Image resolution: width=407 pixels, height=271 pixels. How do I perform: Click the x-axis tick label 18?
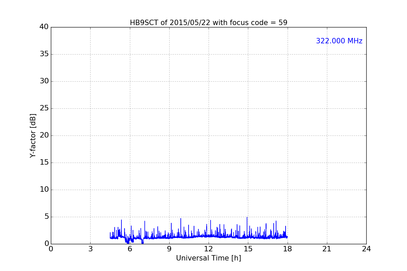(x=288, y=249)
